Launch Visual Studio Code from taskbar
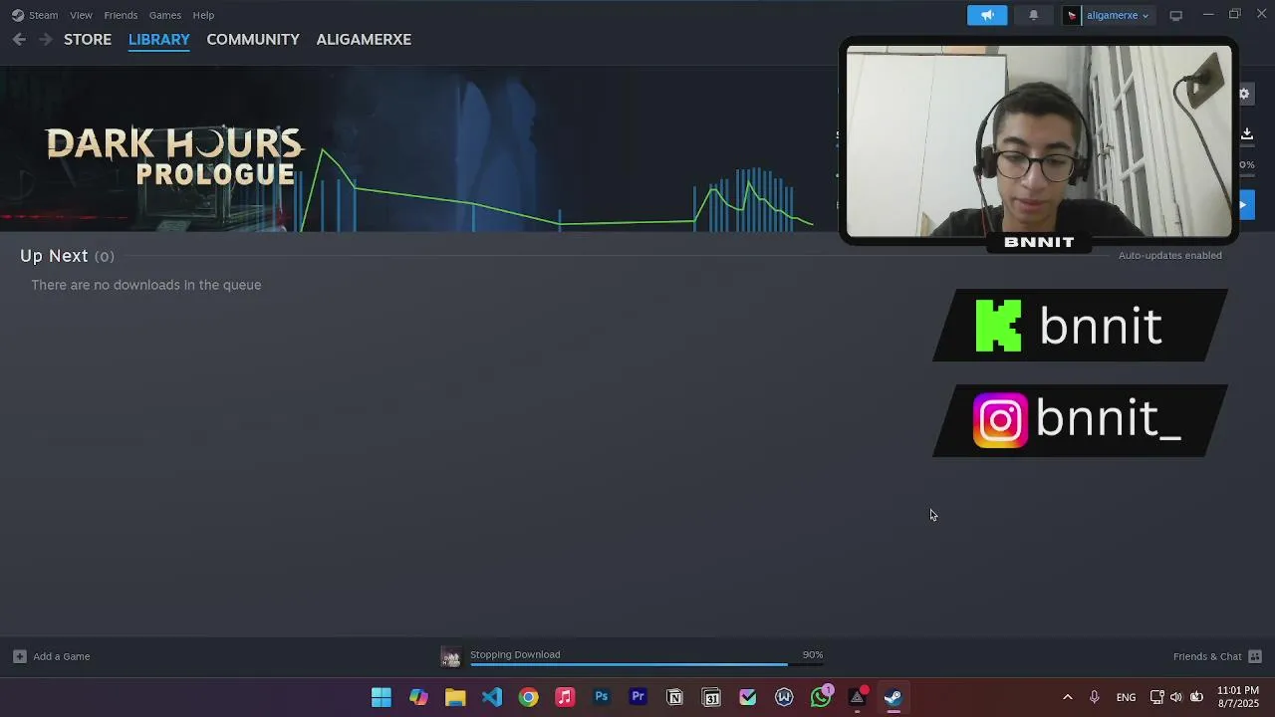The height and width of the screenshot is (717, 1275). 492,697
